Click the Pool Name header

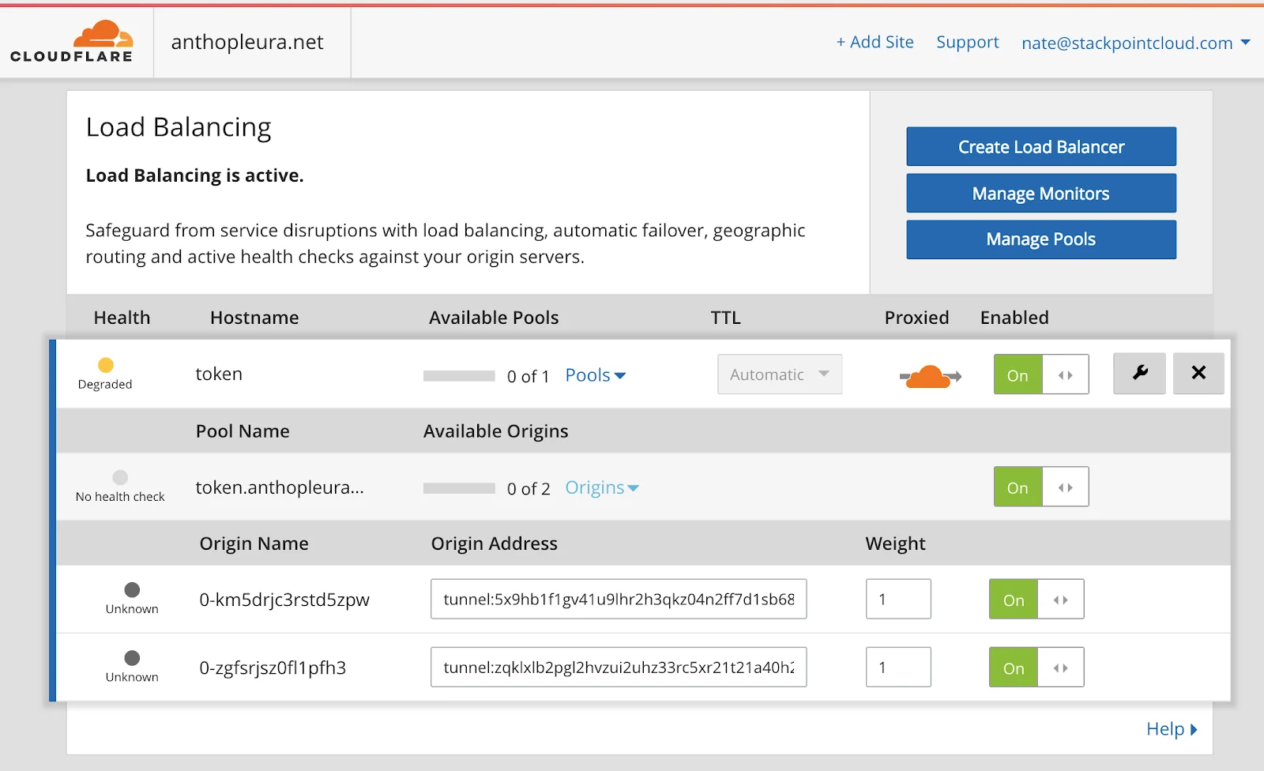(243, 431)
